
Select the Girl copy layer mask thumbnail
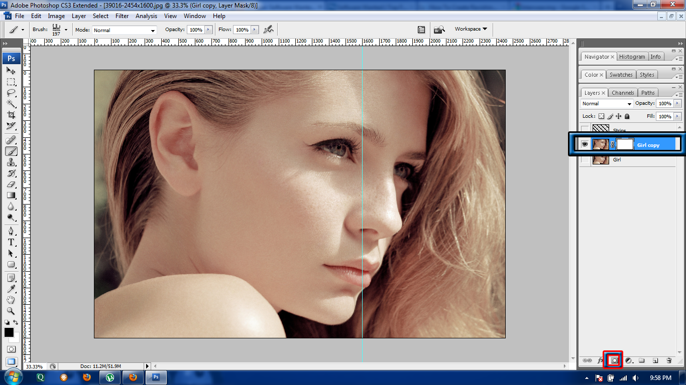pos(625,144)
